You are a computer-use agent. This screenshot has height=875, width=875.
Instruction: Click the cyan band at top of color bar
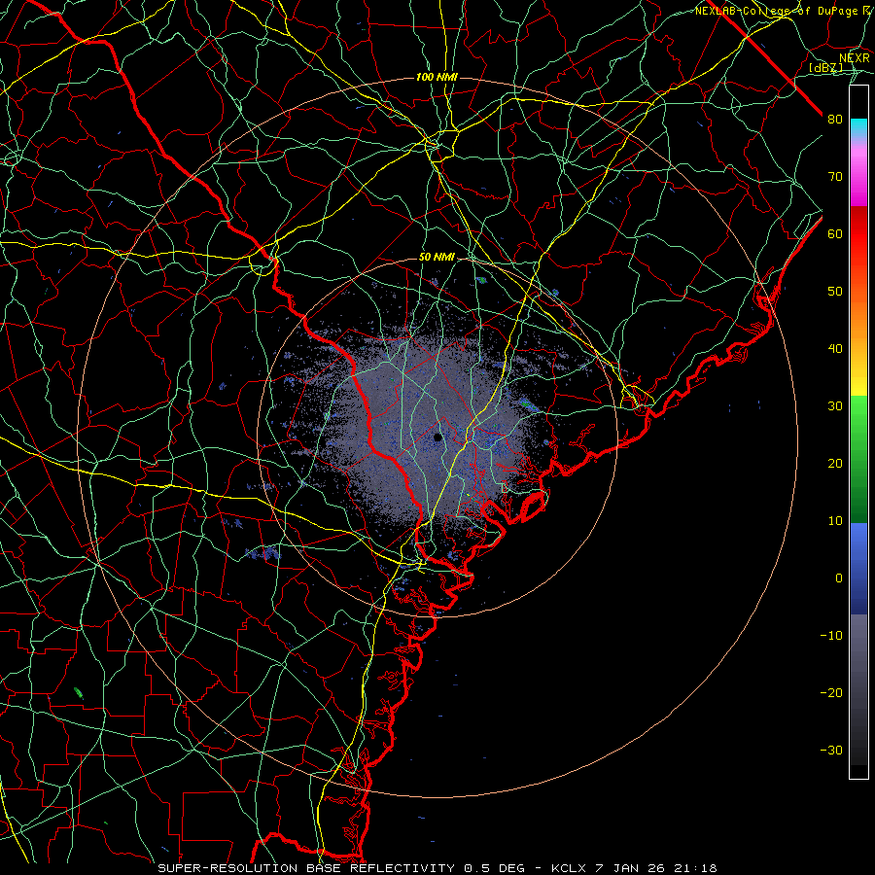pyautogui.click(x=858, y=128)
